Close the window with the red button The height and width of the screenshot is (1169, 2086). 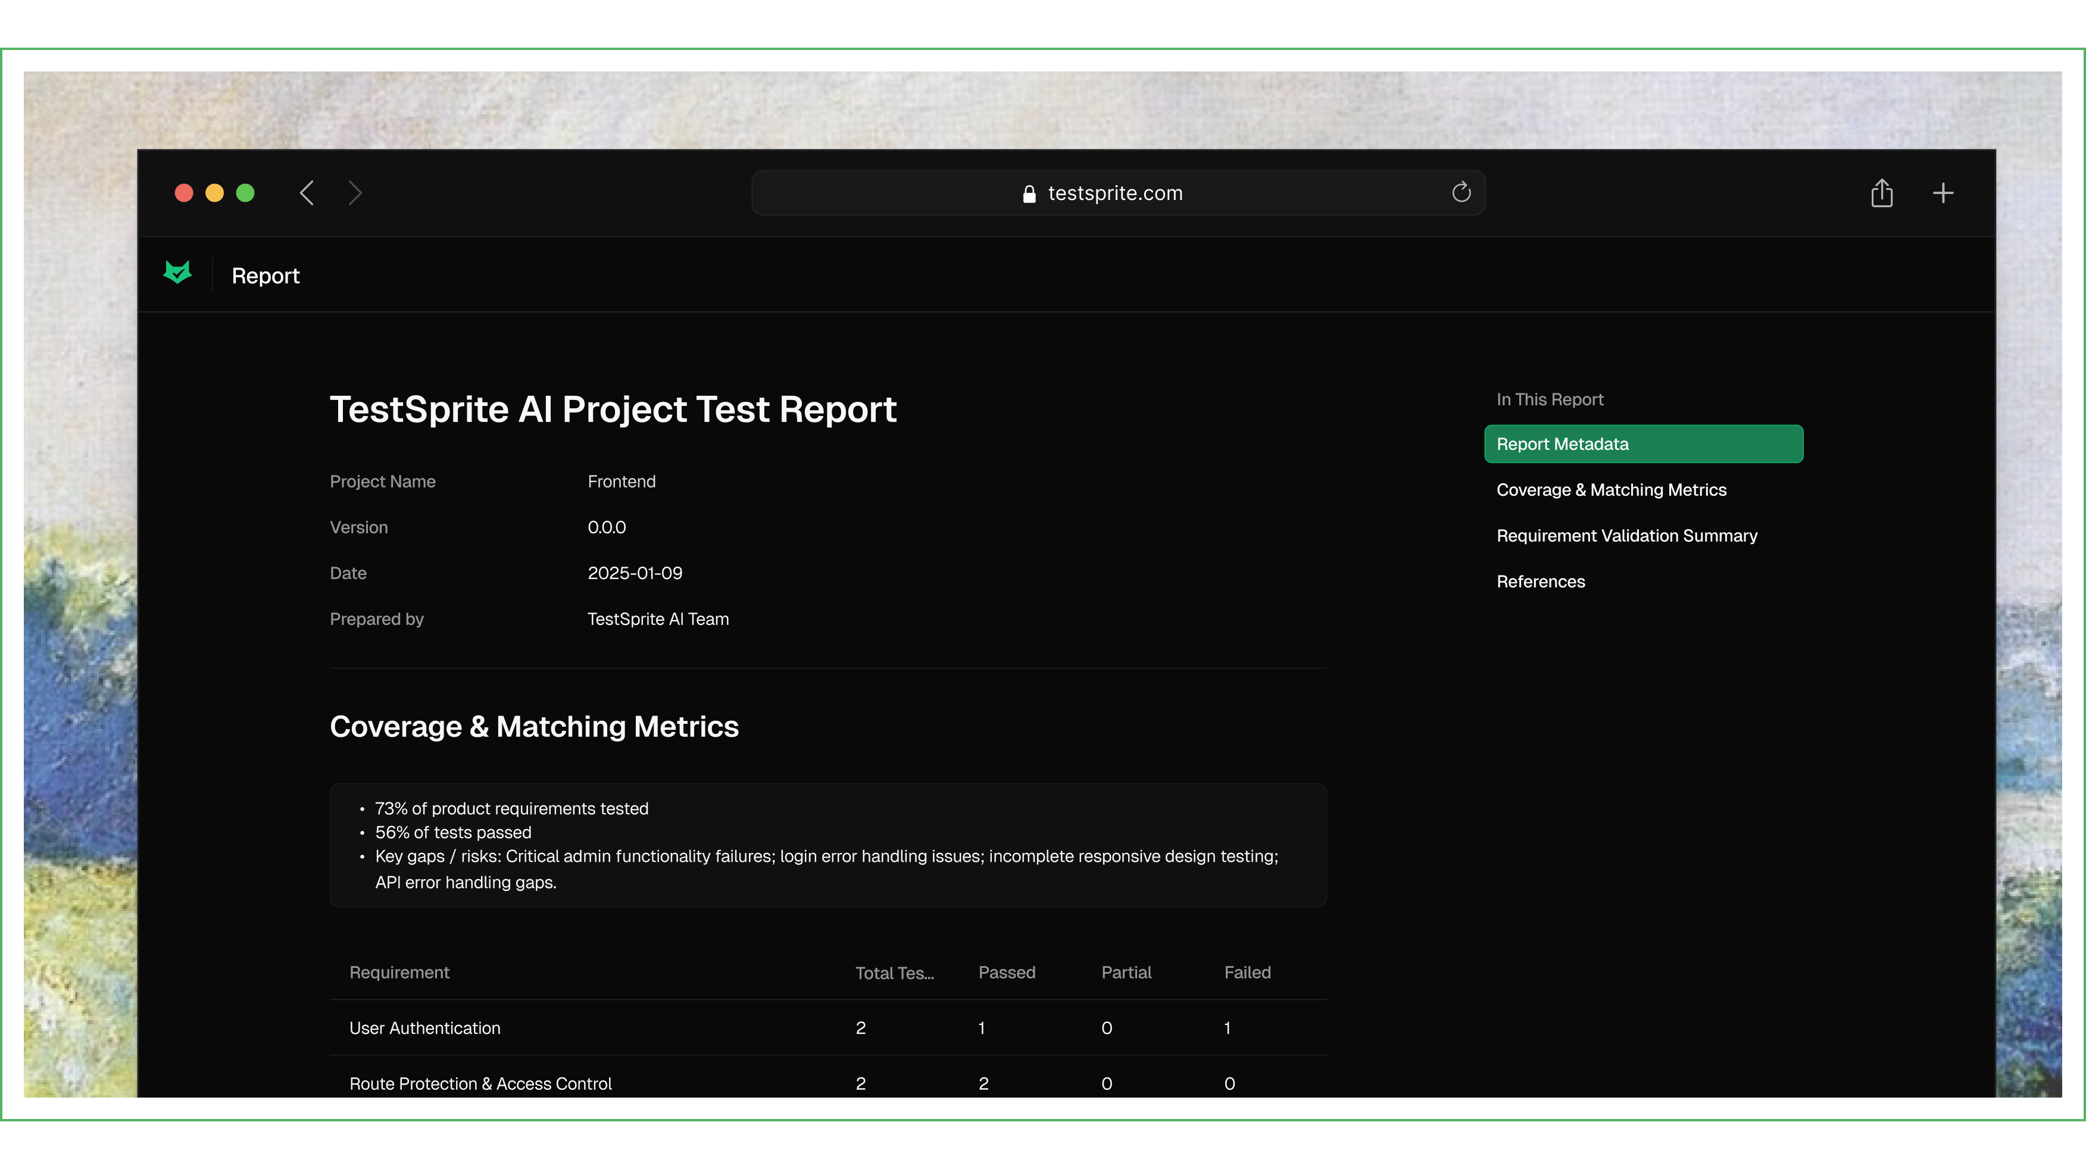pyautogui.click(x=184, y=193)
